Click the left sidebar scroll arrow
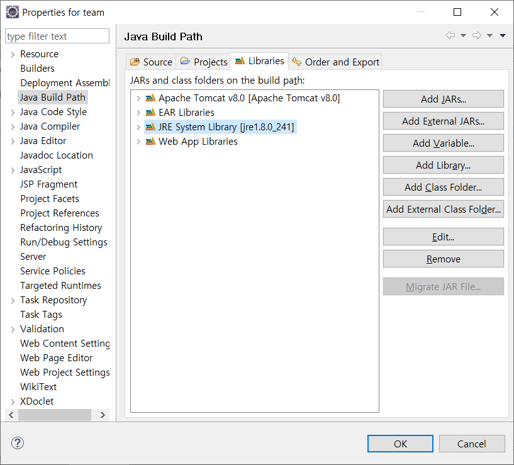Viewport: 514px width, 465px height. click(x=11, y=415)
